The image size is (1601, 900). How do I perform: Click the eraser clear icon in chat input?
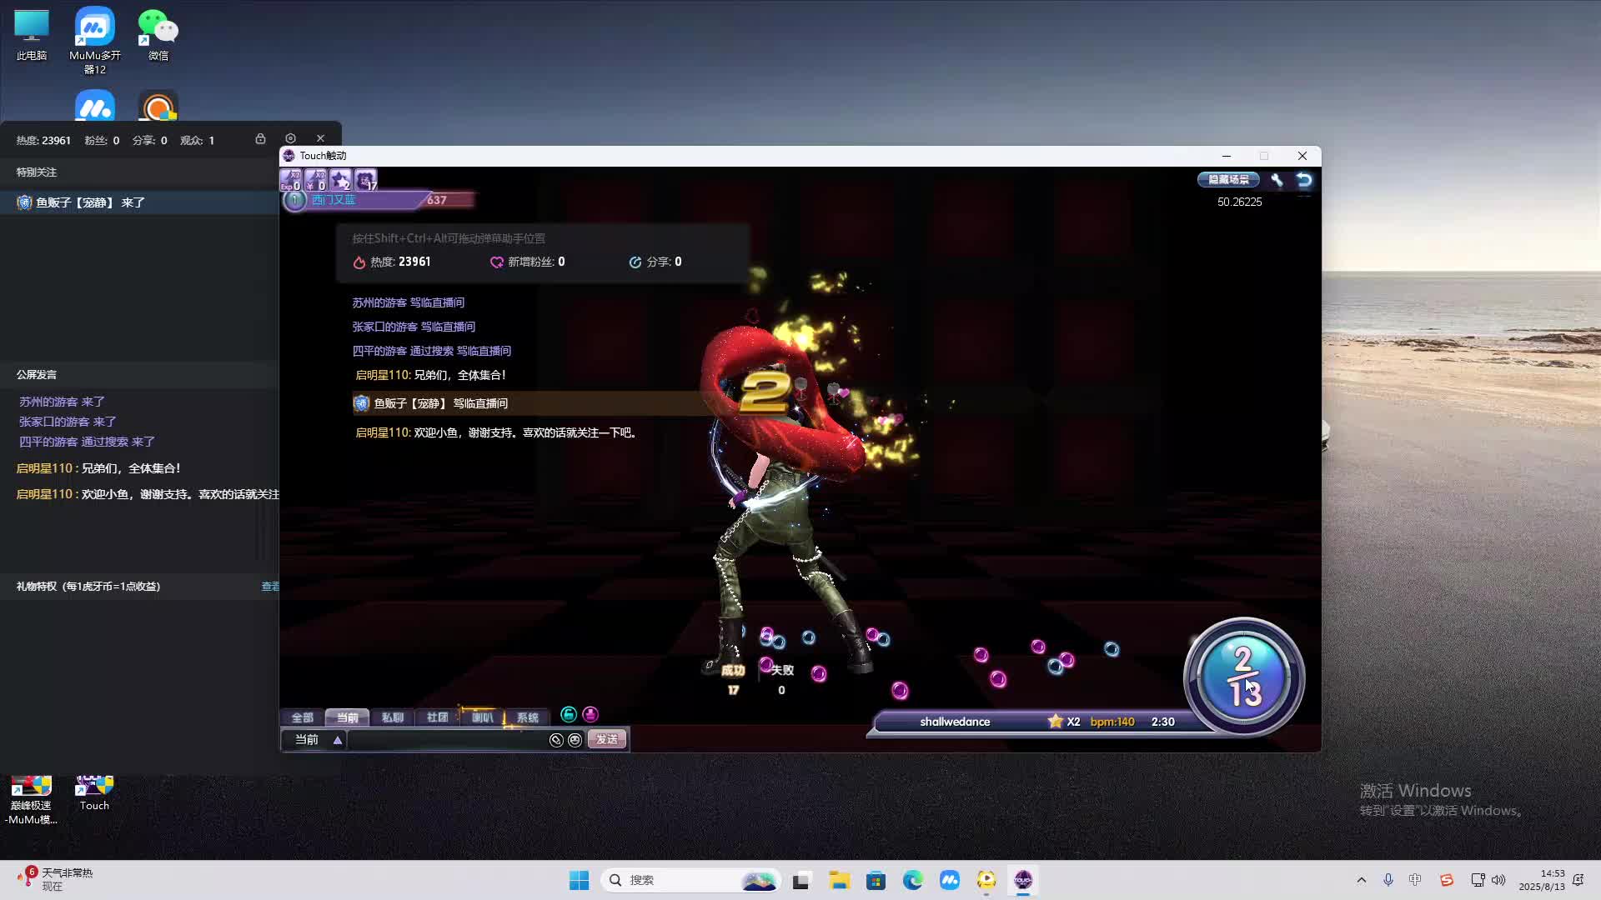(556, 740)
